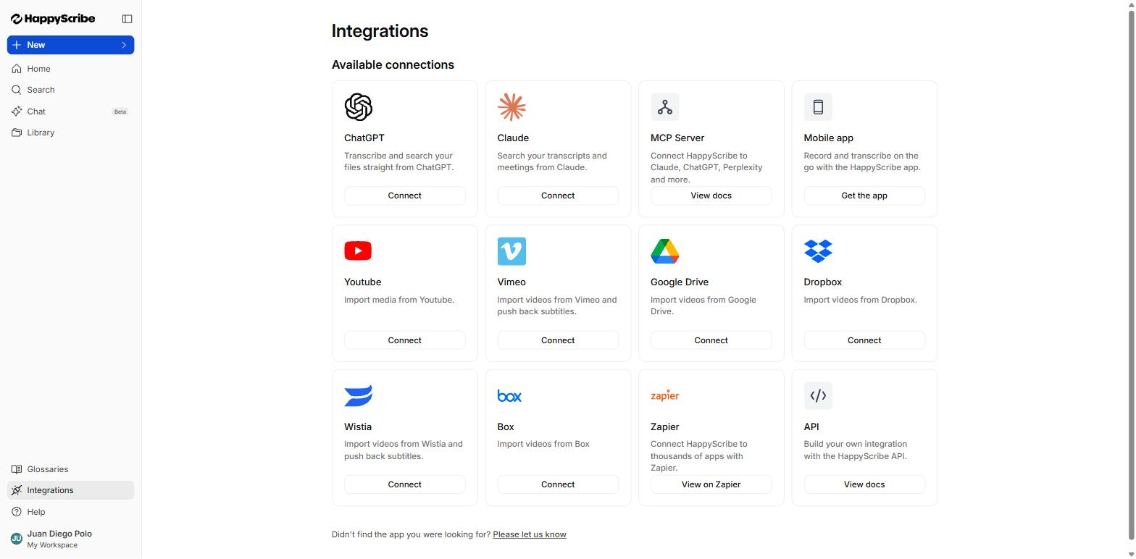Click the scrollbar down arrow

pos(1132,555)
